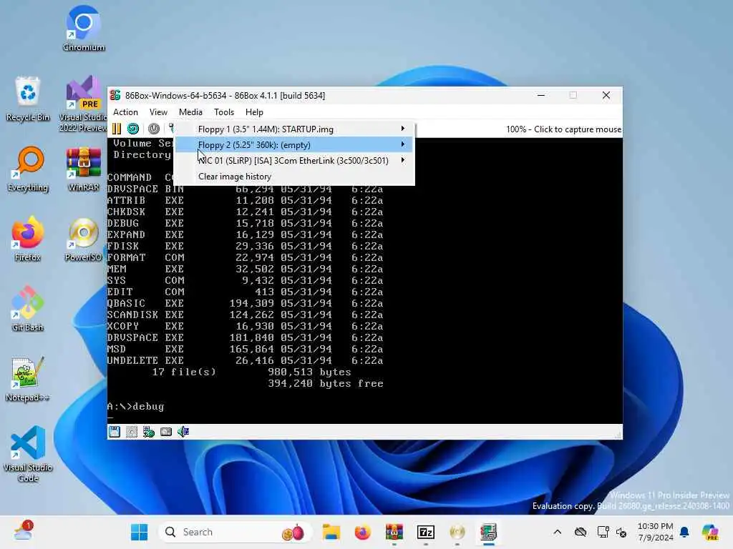This screenshot has width=733, height=549.
Task: Close the 86Box window
Action: pos(606,95)
